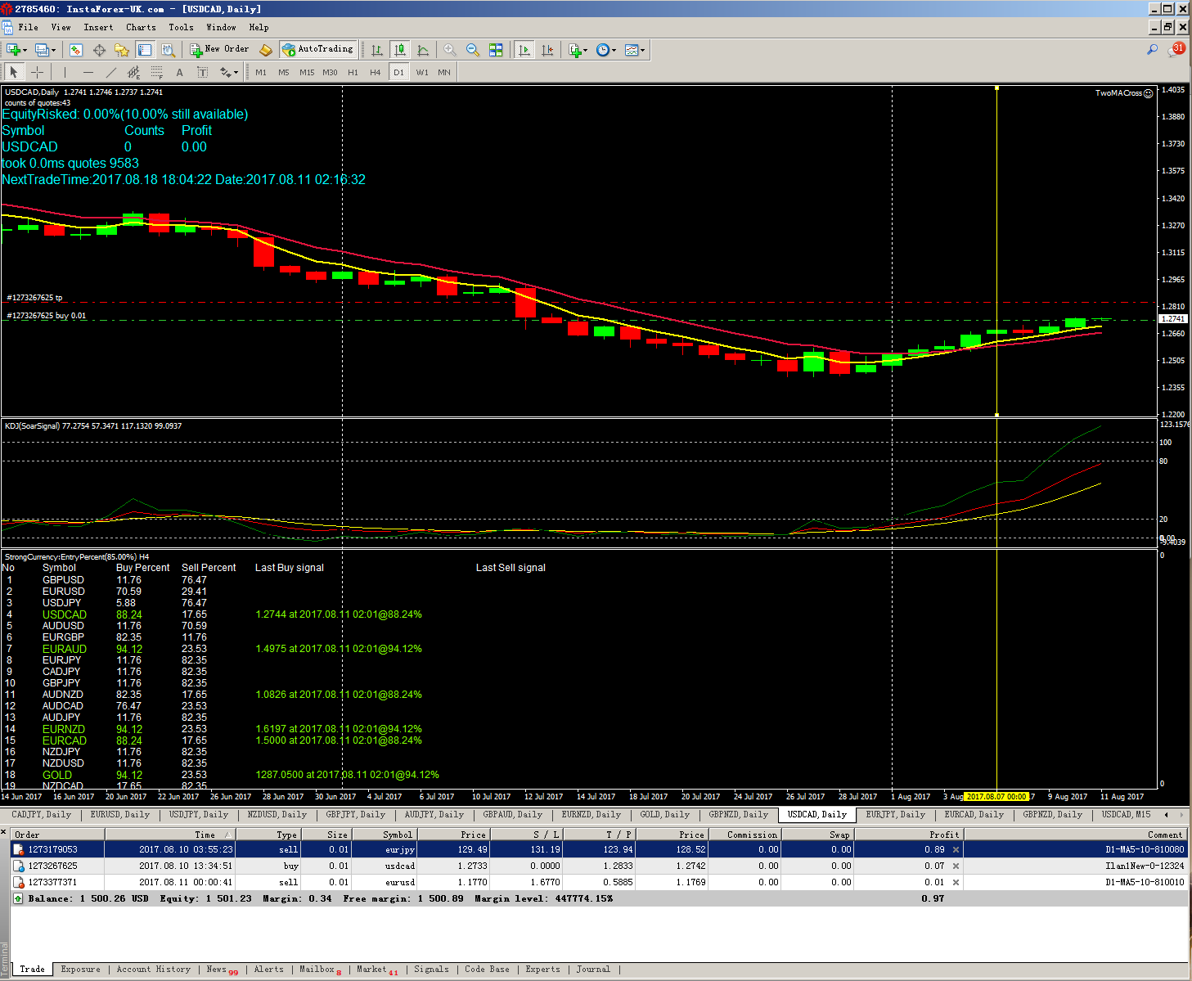Expand the Profiles dropdown arrow
The image size is (1192, 981).
coord(54,51)
